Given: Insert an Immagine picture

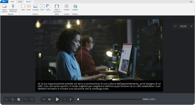Looking at the screenshot, I should 35,8.
